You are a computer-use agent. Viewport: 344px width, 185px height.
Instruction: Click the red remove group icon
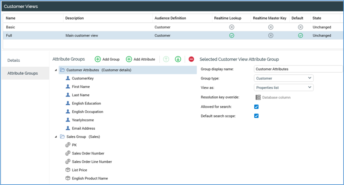click(x=191, y=59)
